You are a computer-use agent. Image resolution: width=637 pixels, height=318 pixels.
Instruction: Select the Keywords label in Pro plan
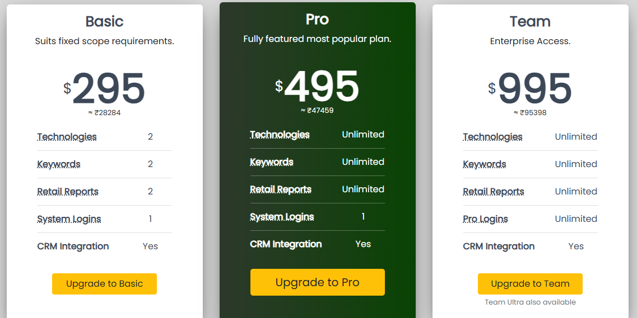click(272, 162)
